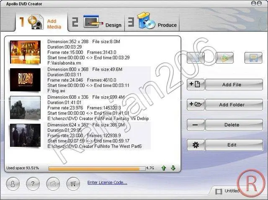This screenshot has height=200, width=268.
Task: Click the used space progress bar
Action: [x=97, y=169]
